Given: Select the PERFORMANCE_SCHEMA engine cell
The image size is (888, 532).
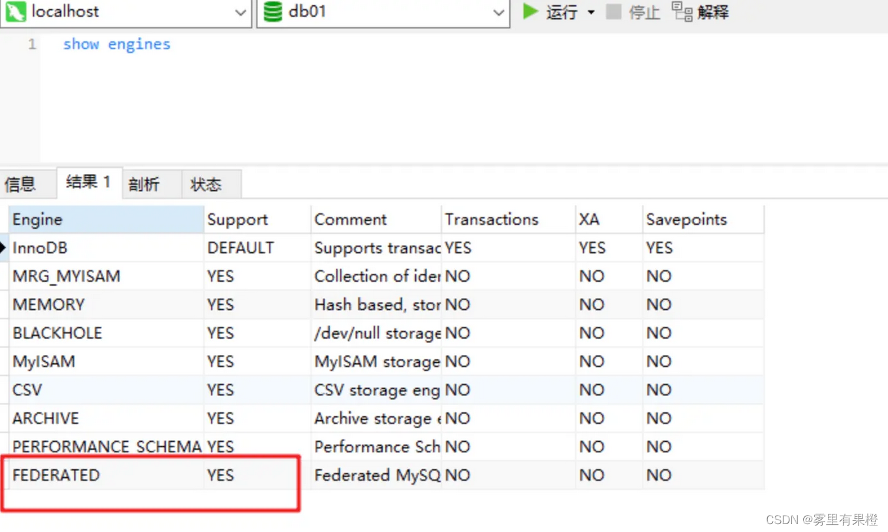Looking at the screenshot, I should [x=106, y=447].
